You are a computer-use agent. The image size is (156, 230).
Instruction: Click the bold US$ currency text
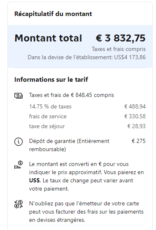click(35, 180)
